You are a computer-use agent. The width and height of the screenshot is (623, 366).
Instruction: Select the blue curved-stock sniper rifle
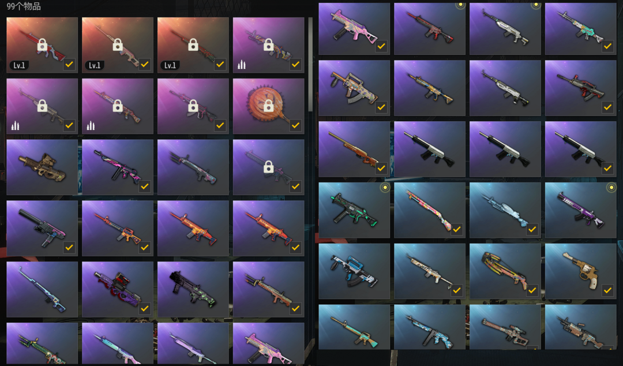42,289
